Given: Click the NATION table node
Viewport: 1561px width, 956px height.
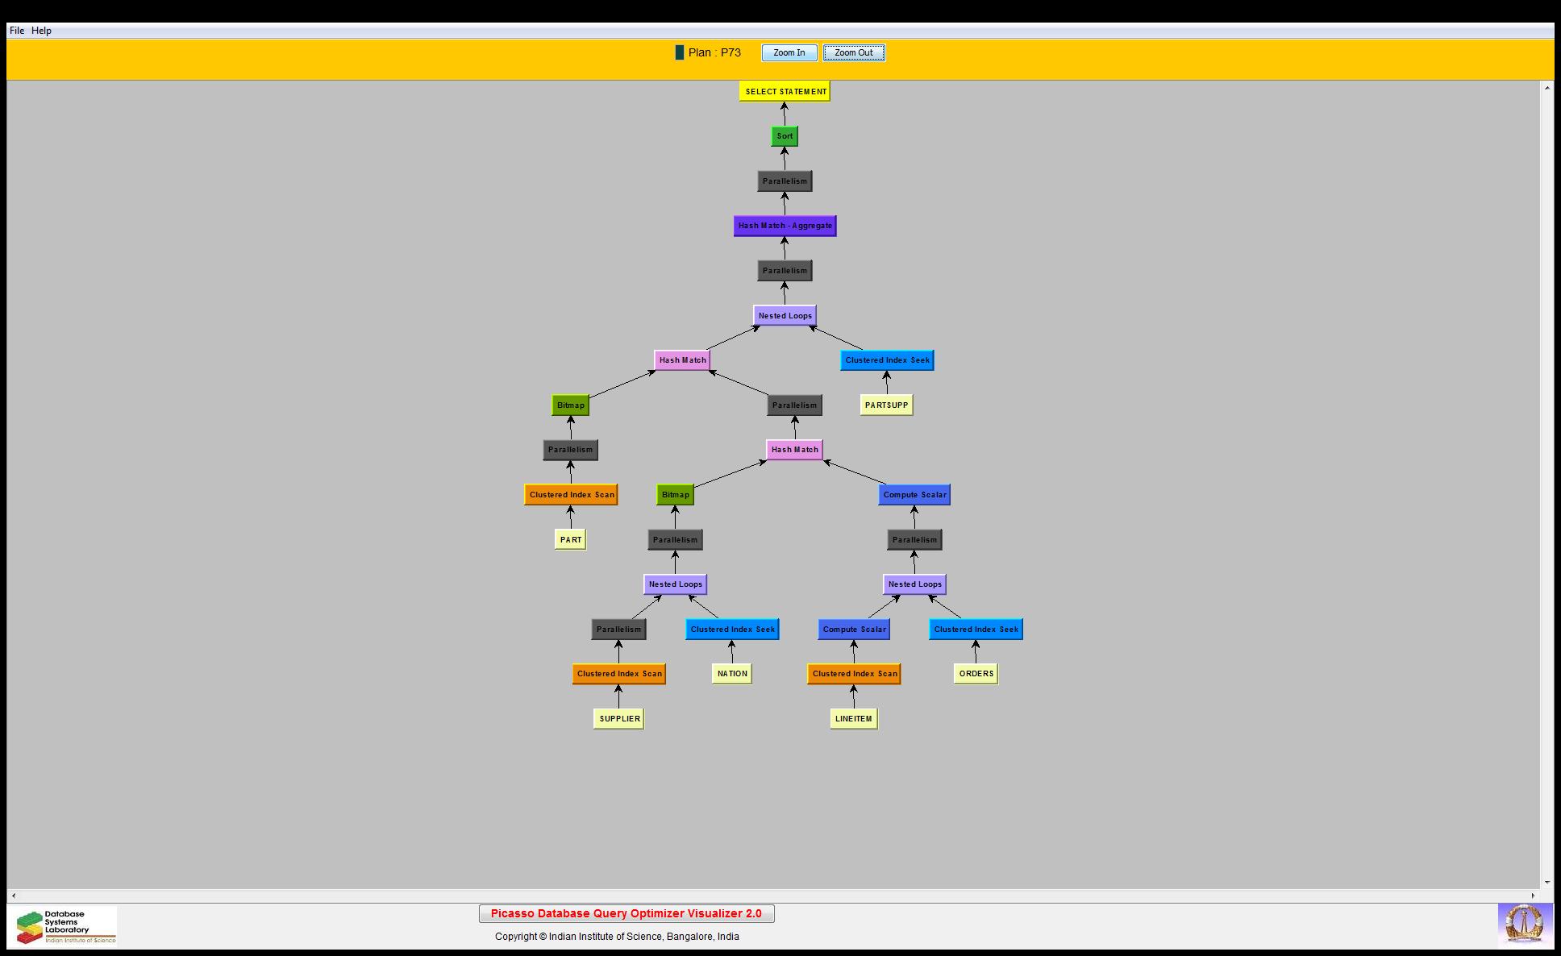Looking at the screenshot, I should [x=732, y=674].
